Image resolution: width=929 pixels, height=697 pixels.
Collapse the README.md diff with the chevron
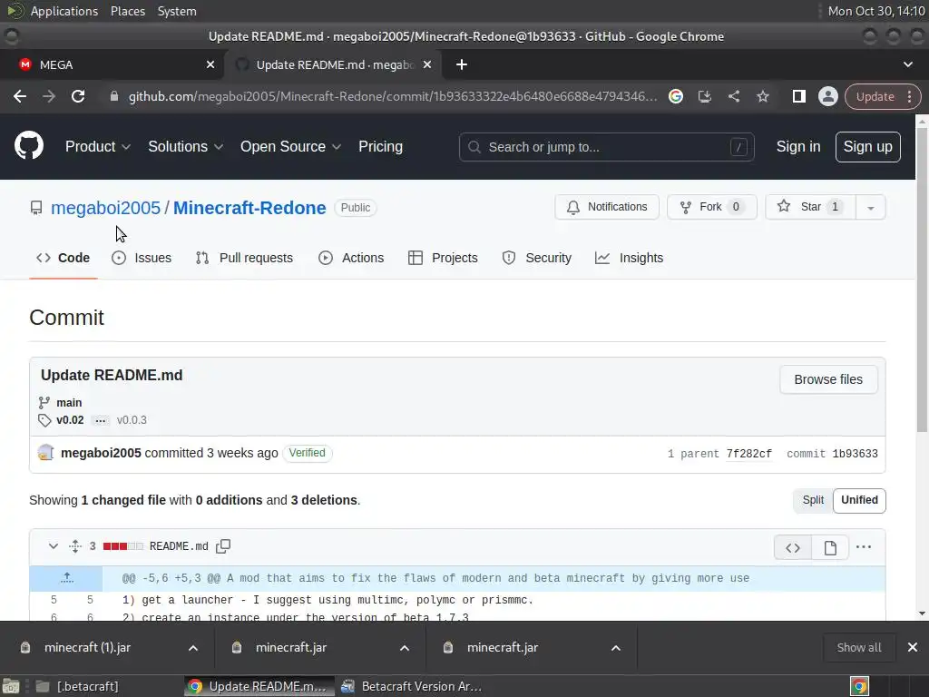click(x=54, y=546)
